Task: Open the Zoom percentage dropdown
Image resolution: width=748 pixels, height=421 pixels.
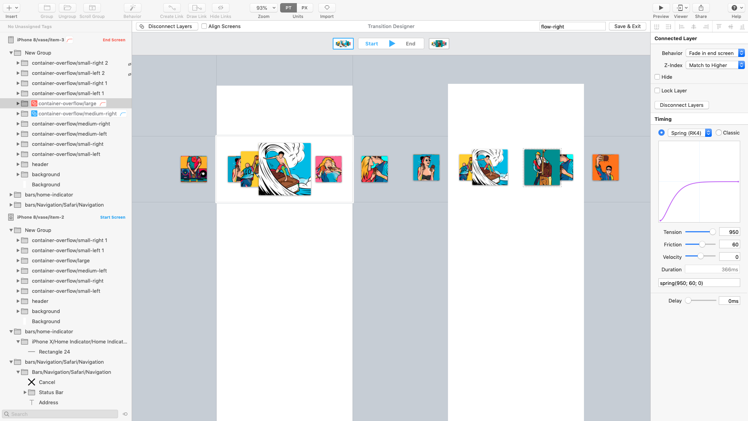Action: tap(264, 8)
